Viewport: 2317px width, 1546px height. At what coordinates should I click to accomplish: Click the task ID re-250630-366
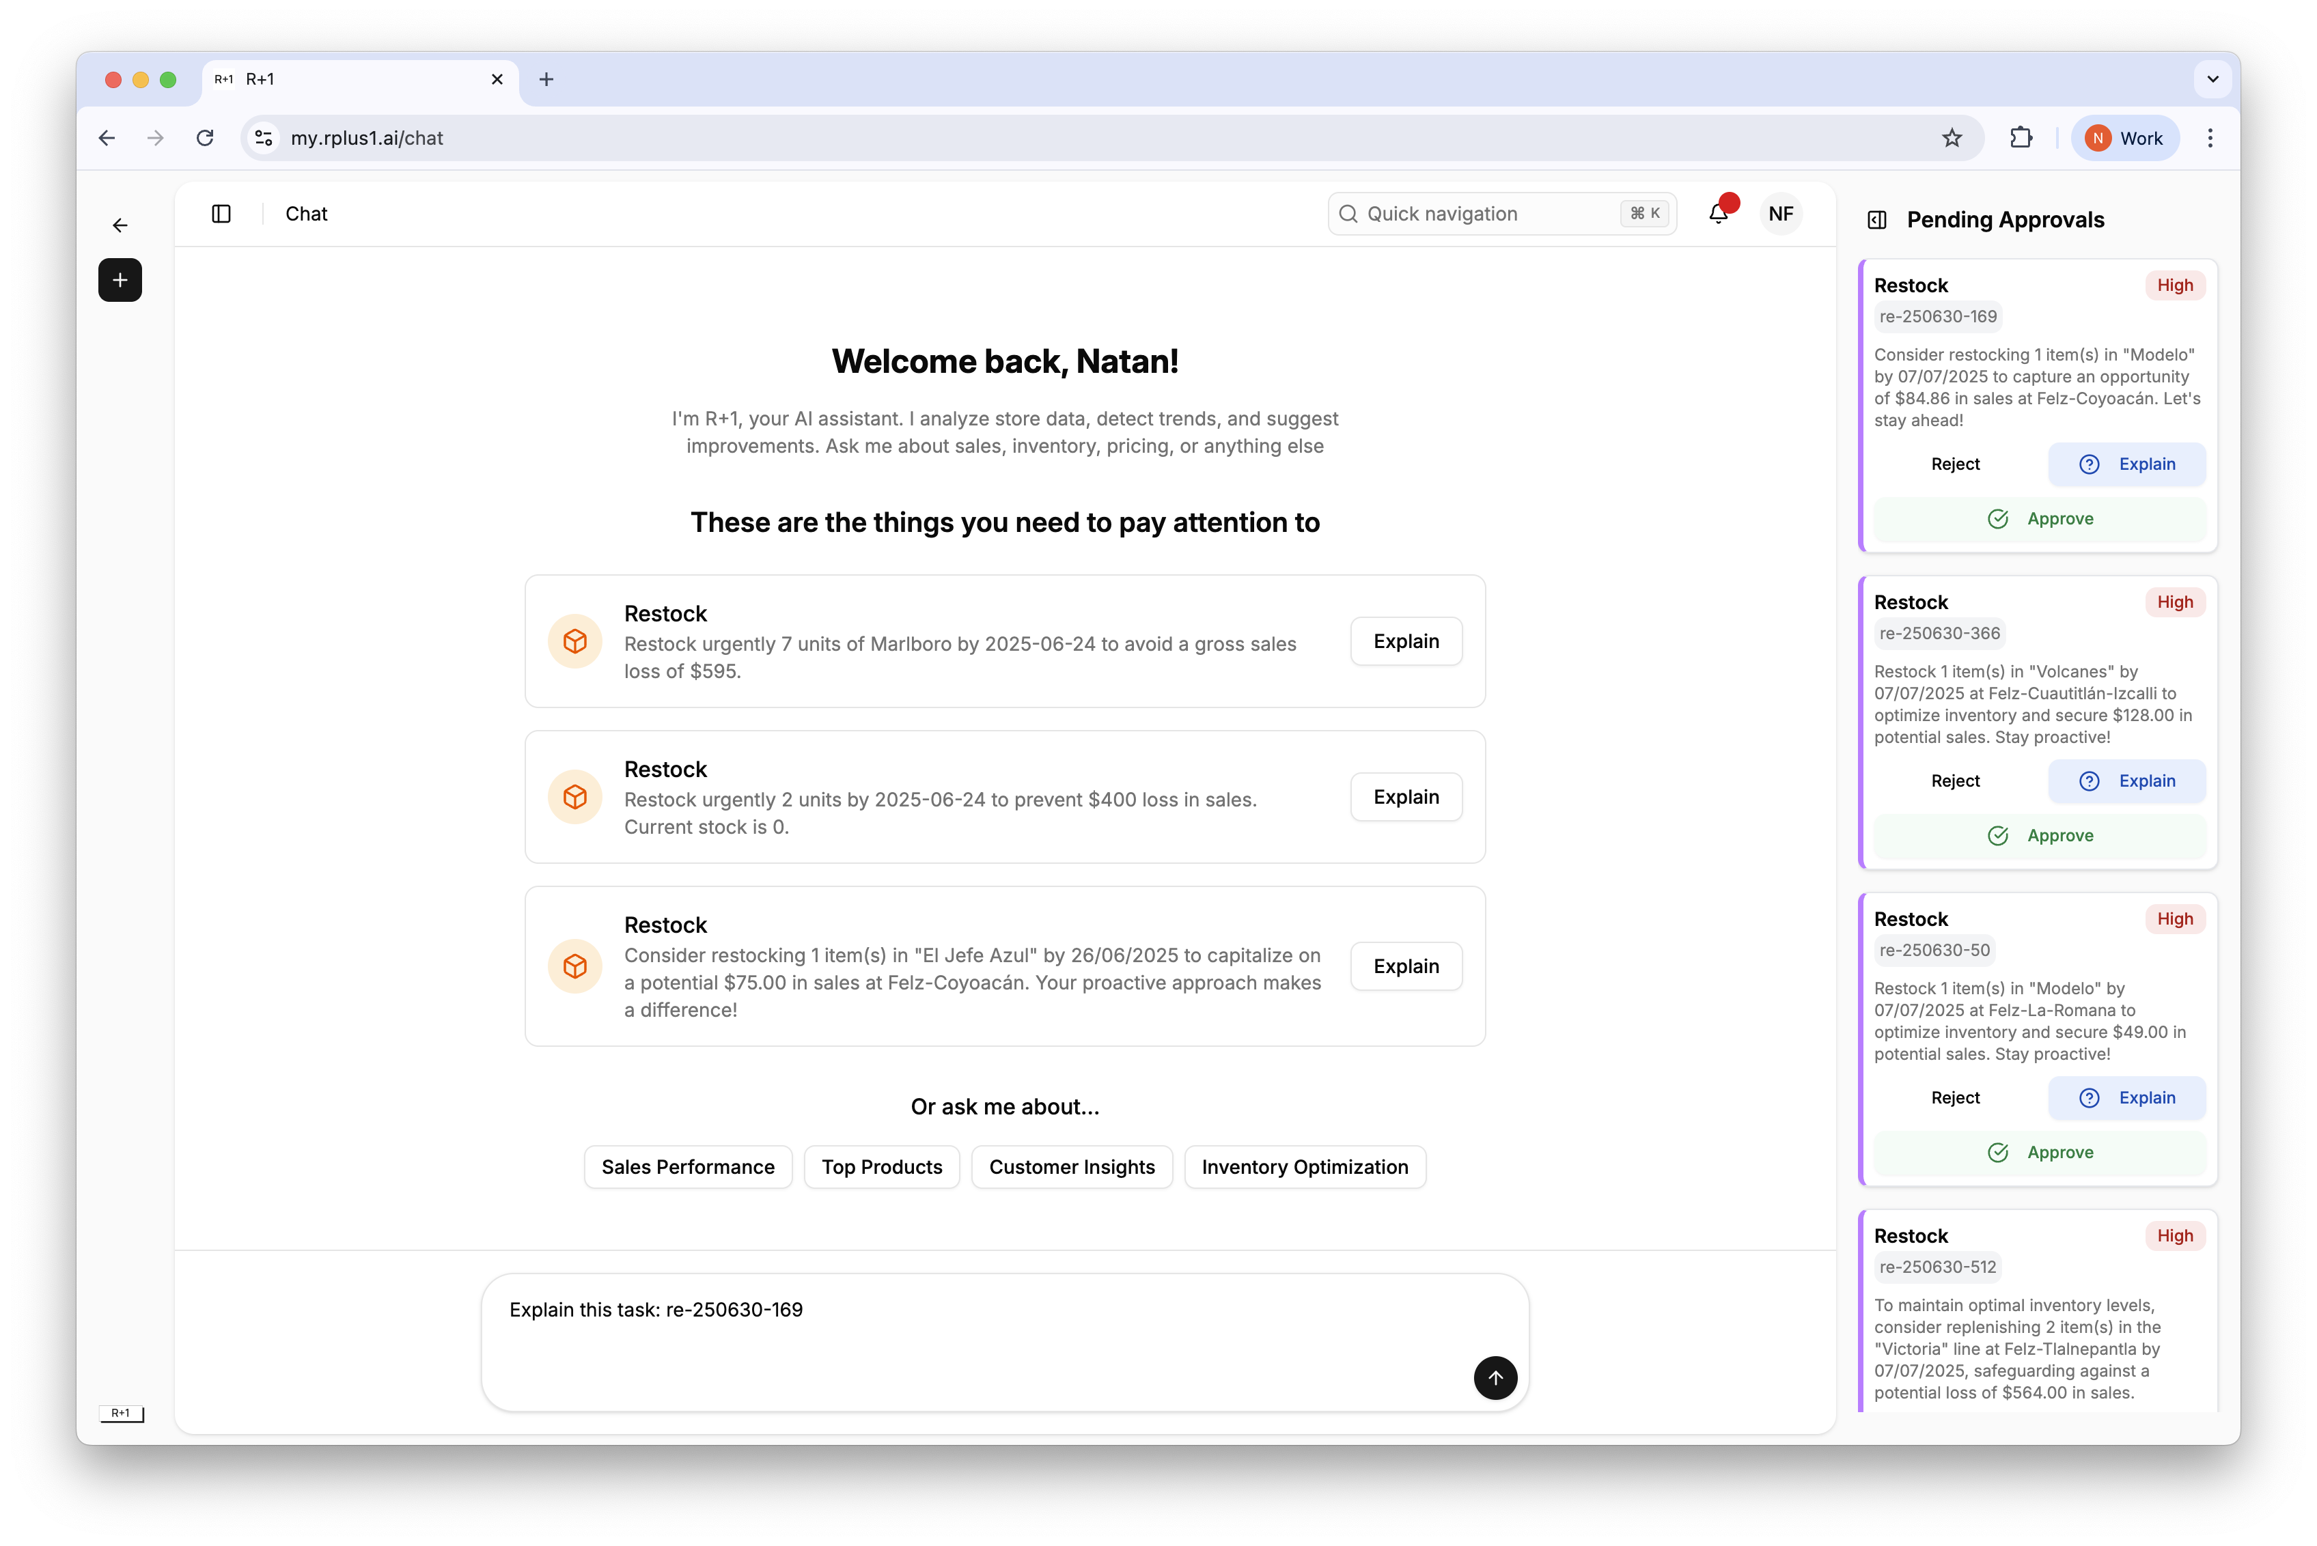[1939, 633]
